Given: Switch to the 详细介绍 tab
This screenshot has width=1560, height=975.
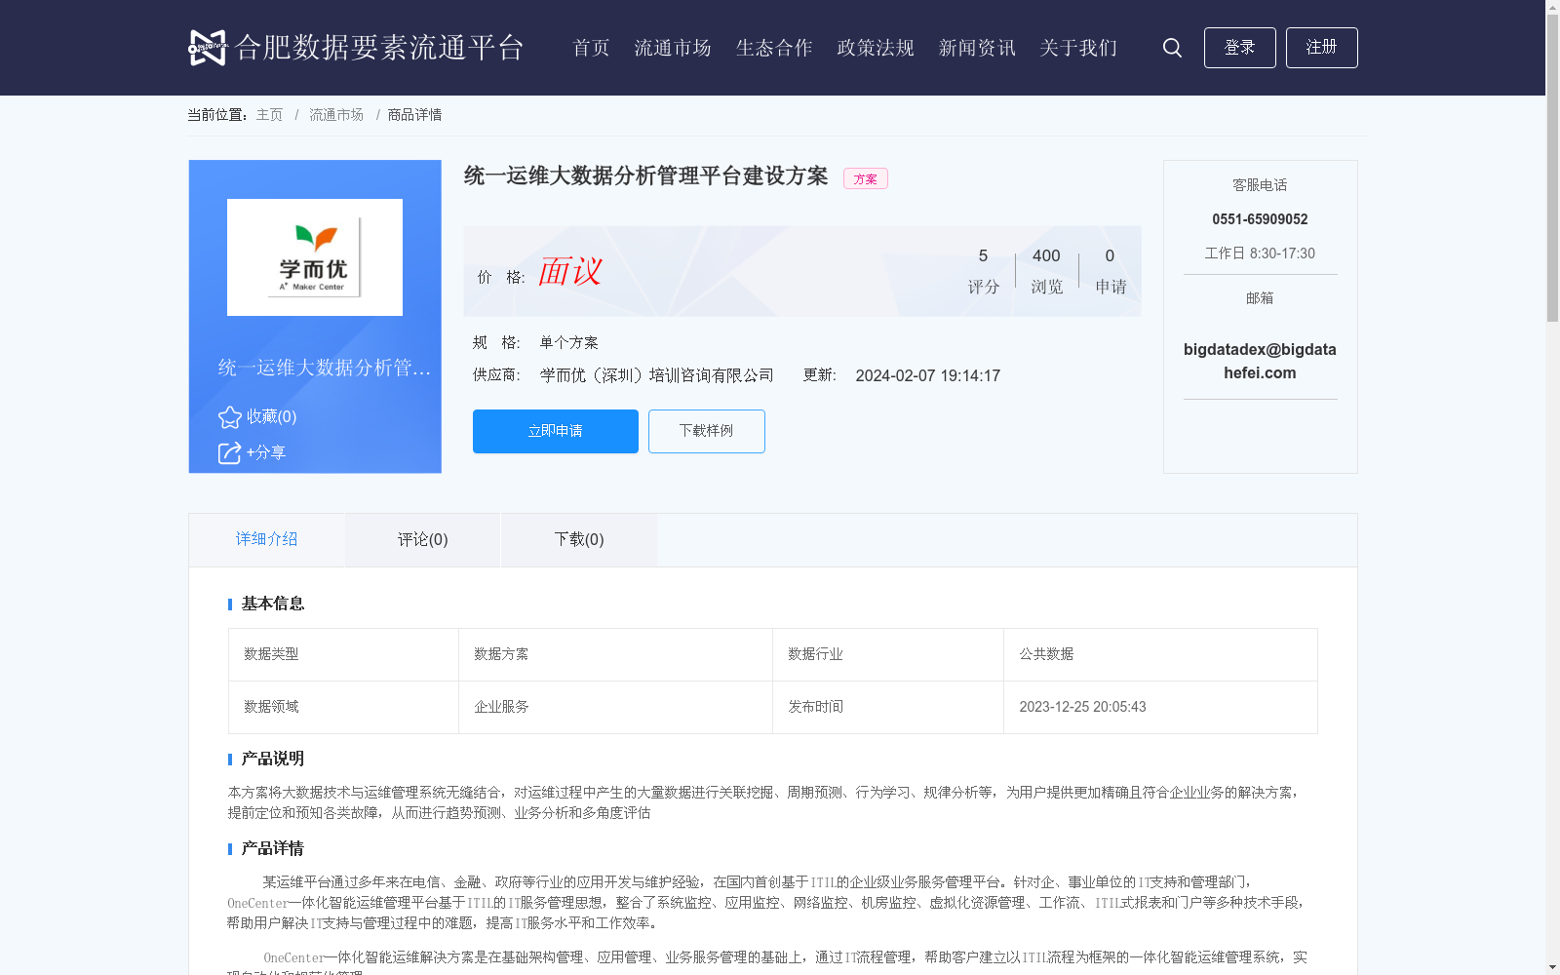Looking at the screenshot, I should [x=266, y=539].
